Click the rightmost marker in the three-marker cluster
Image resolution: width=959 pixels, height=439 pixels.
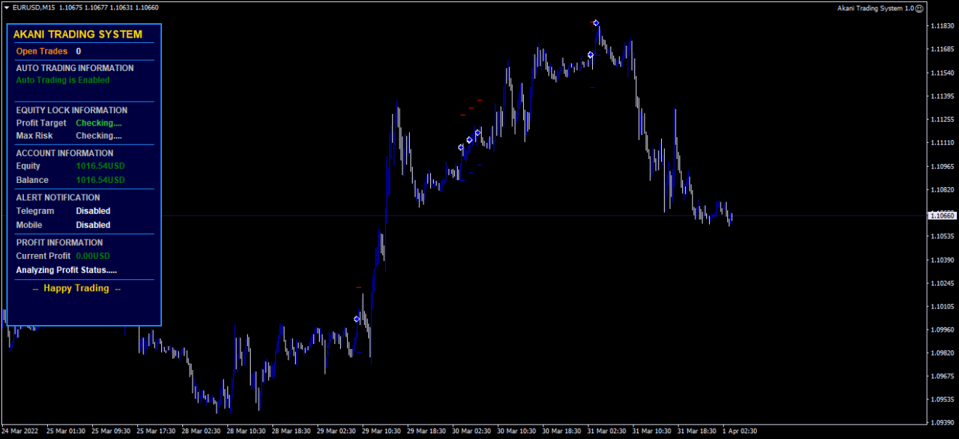[x=477, y=132]
